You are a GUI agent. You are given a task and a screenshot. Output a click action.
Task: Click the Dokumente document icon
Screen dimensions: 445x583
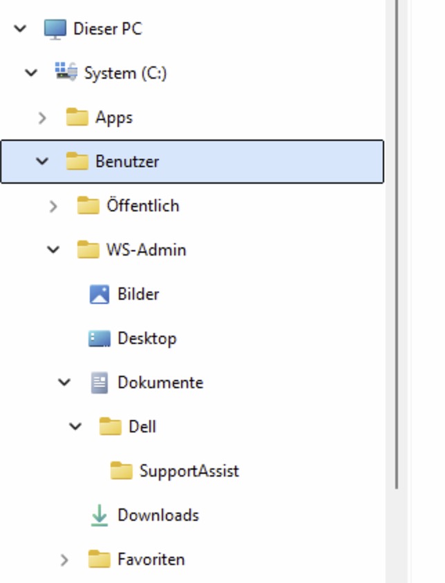[100, 383]
